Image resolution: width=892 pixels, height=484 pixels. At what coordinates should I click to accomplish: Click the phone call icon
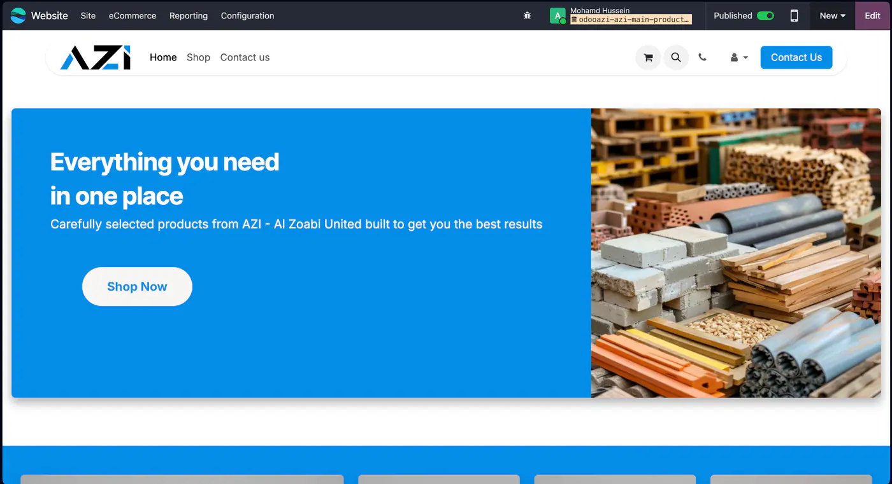coord(702,57)
